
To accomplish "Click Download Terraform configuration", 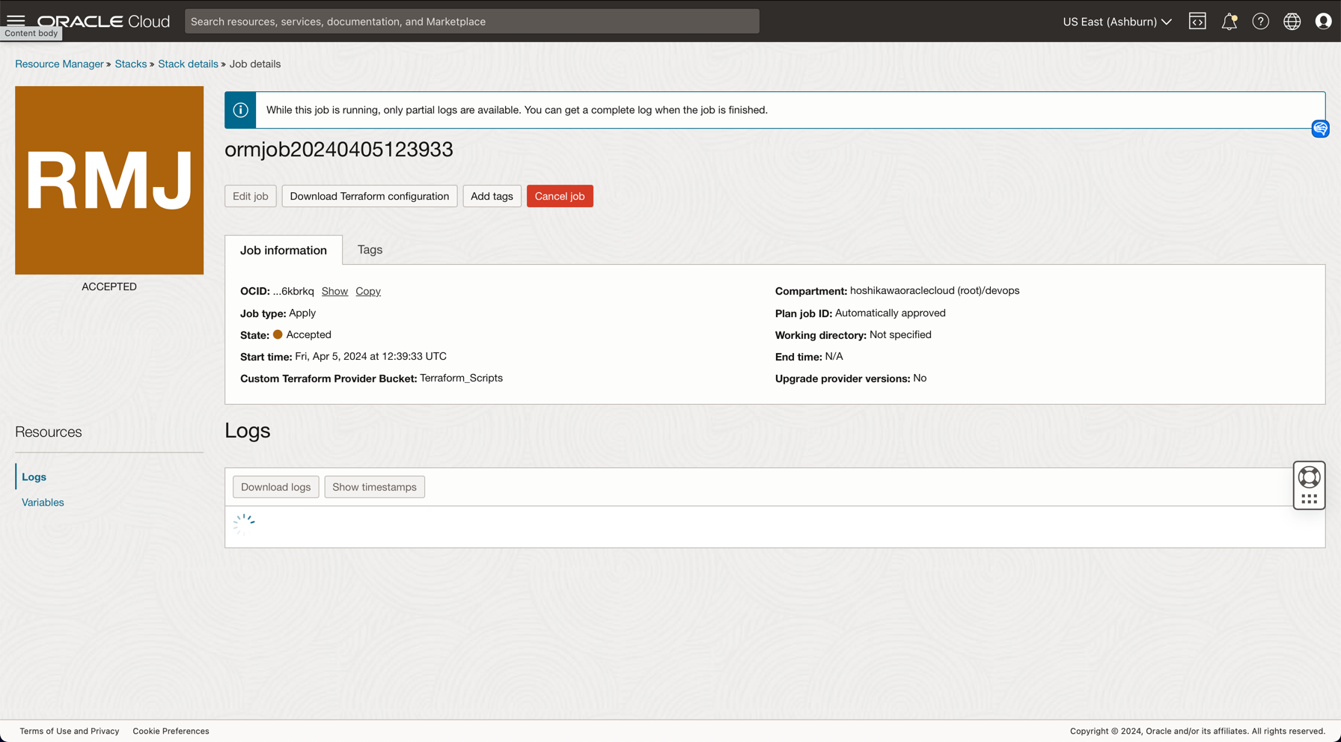I will [369, 196].
